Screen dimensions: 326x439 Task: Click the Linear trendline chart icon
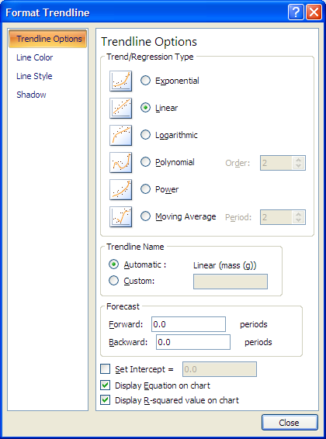click(x=121, y=108)
